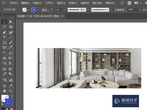Open Adobe Bridge via Br icon

click(122, 3)
